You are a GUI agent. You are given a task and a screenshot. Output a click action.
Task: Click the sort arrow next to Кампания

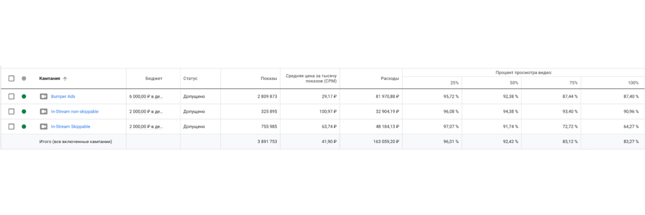click(65, 78)
